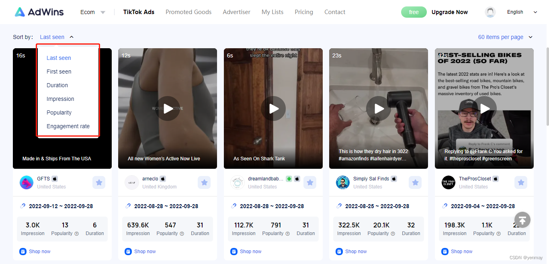This screenshot has width=549, height=264.
Task: Play the TheProsCloset bikes video
Action: tap(484, 108)
